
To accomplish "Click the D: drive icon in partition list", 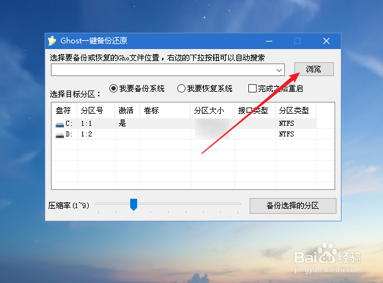I will (60, 135).
